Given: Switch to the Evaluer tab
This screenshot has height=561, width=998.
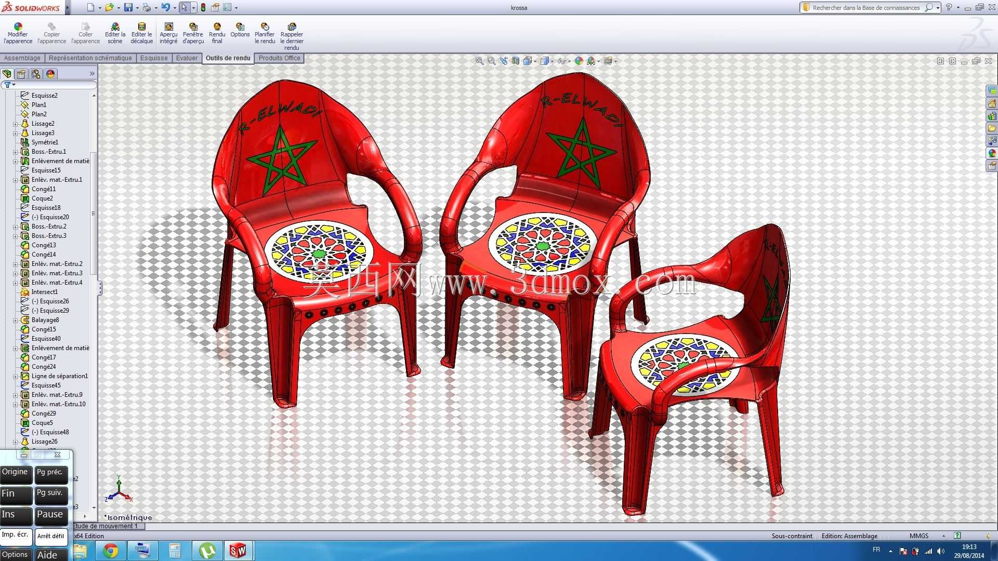Looking at the screenshot, I should tap(187, 58).
